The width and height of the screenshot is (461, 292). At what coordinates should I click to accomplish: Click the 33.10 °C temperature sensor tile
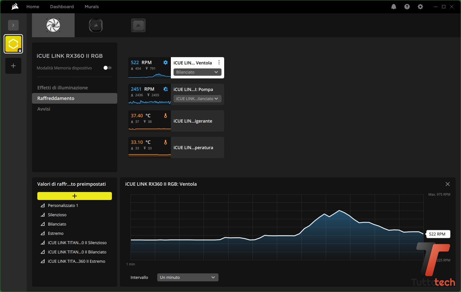pyautogui.click(x=150, y=147)
